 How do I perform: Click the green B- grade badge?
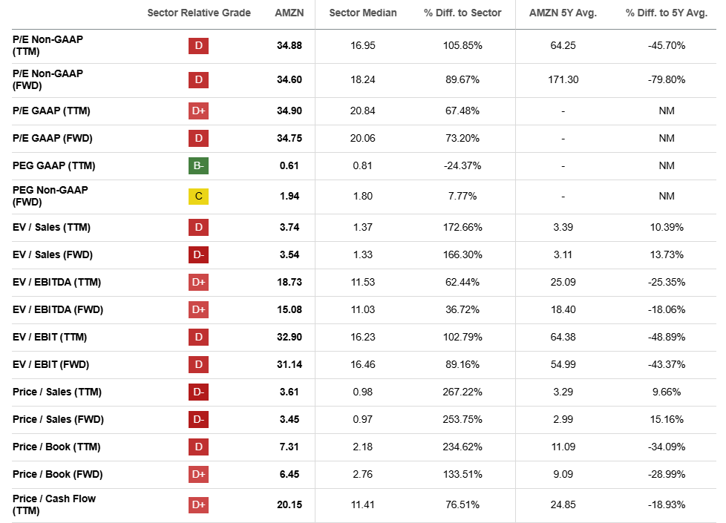[198, 165]
